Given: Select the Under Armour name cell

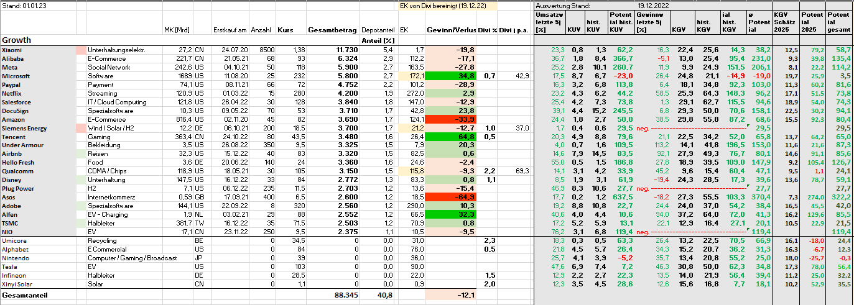Looking at the screenshot, I should pyautogui.click(x=37, y=145).
